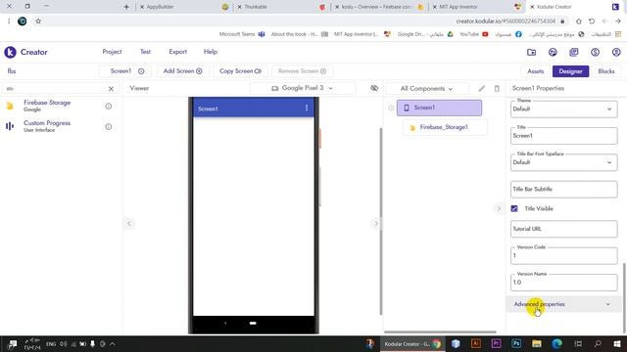Viewport: 627px width, 352px height.
Task: Open Illustrator from the taskbar
Action: point(476,343)
